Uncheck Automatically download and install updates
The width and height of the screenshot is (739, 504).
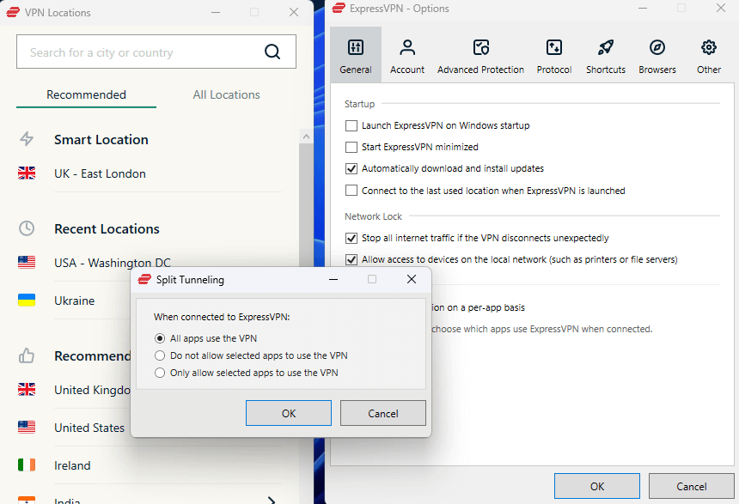pyautogui.click(x=351, y=168)
